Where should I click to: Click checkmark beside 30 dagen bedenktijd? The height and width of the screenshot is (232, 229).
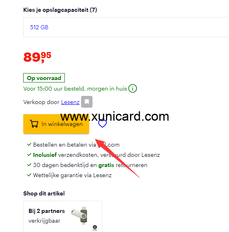pos(29,165)
